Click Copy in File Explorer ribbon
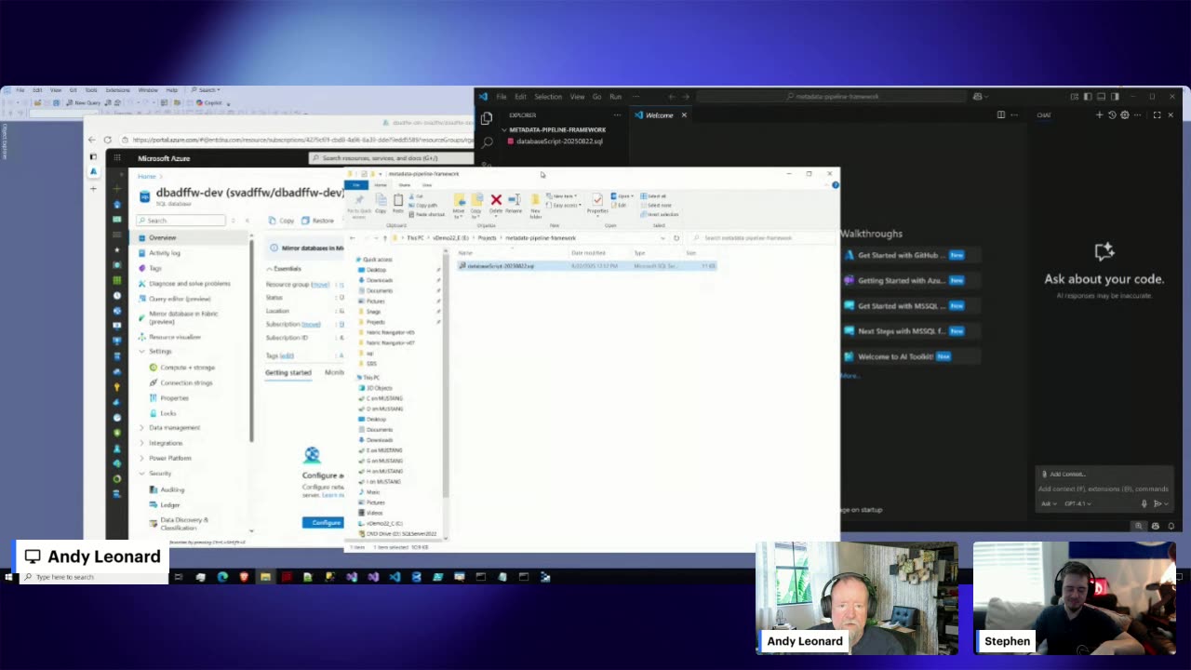The height and width of the screenshot is (670, 1191). point(381,203)
